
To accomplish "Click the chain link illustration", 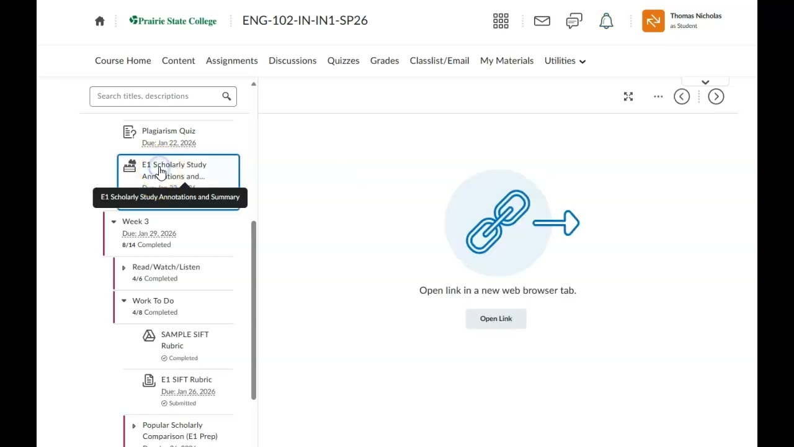I will point(497,223).
